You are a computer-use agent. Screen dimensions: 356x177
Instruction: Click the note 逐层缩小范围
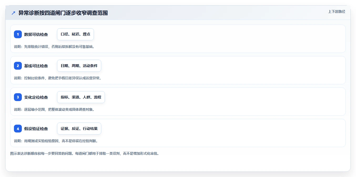point(54,109)
